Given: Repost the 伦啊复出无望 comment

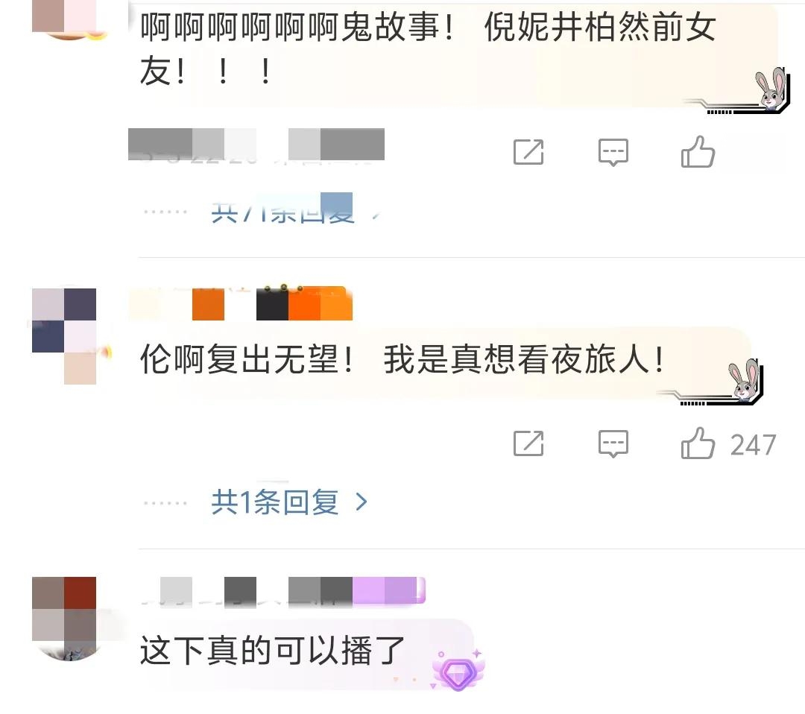Looking at the screenshot, I should [528, 443].
